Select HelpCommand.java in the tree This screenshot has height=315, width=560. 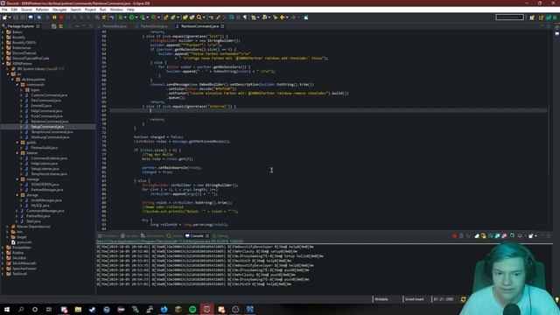click(x=46, y=111)
